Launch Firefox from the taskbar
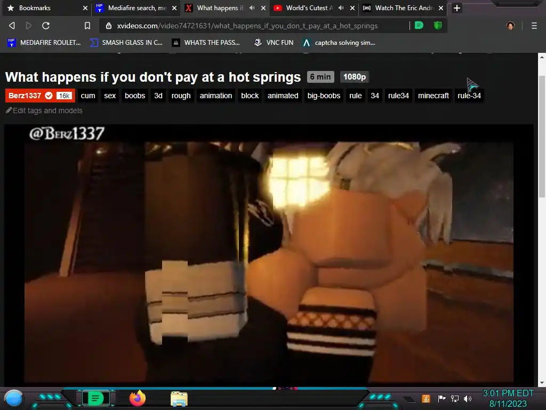 pos(137,398)
